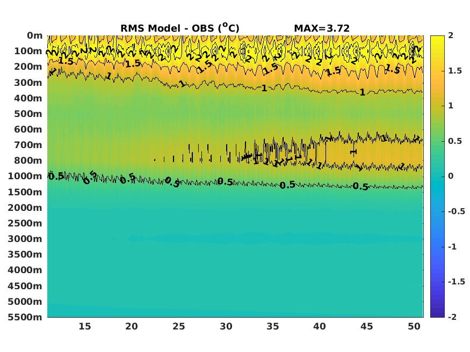Click the dark blue bottom of the colorbar
The width and height of the screenshot is (470, 352).
(437, 314)
